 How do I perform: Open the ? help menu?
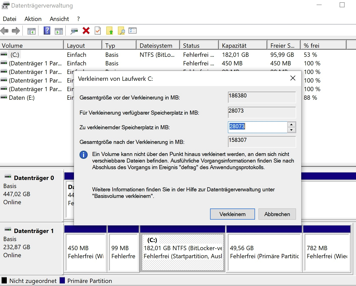coord(79,19)
